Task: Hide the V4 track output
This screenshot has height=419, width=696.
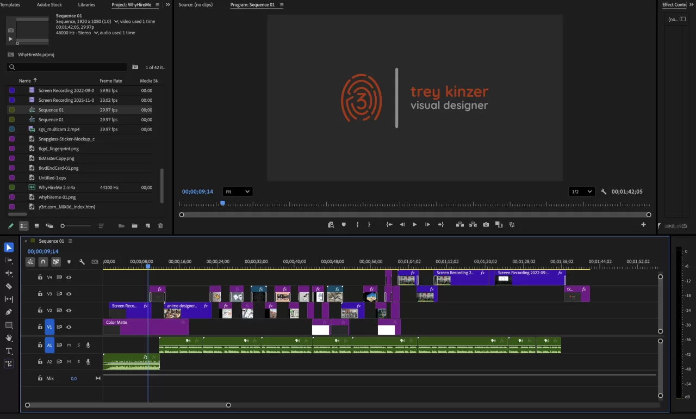Action: click(69, 277)
